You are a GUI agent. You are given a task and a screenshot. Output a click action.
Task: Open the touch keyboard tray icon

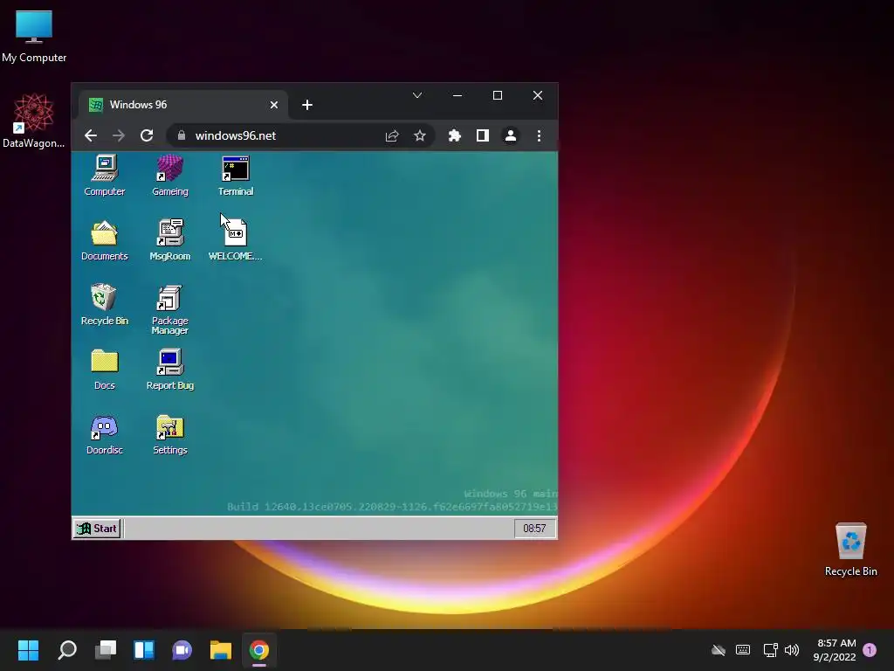pyautogui.click(x=743, y=650)
